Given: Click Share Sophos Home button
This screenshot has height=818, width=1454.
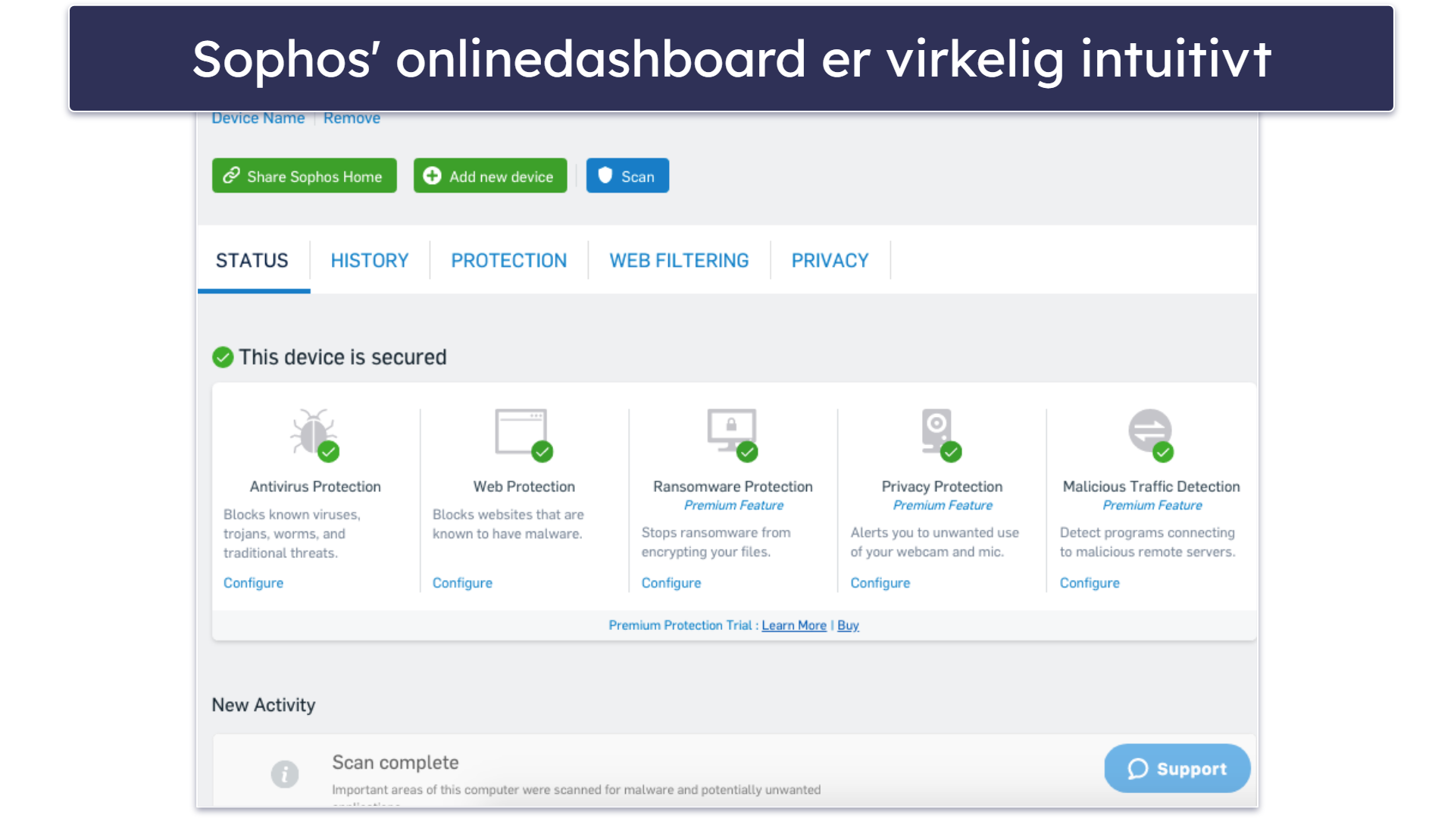Looking at the screenshot, I should coord(305,176).
